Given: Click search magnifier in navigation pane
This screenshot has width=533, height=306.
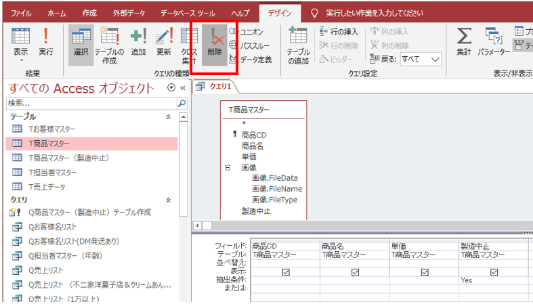Looking at the screenshot, I should click(x=182, y=103).
